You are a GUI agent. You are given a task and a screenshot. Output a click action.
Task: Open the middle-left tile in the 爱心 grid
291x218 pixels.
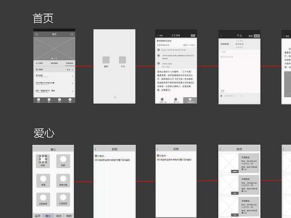click(43, 181)
